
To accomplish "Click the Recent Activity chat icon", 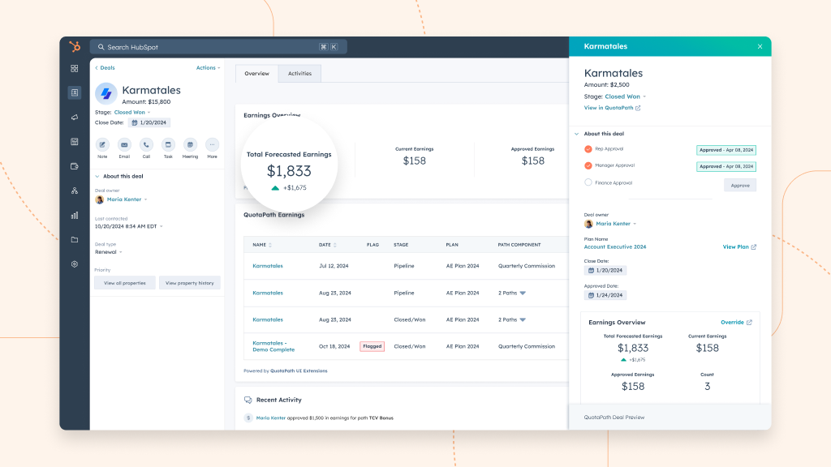I will click(248, 400).
